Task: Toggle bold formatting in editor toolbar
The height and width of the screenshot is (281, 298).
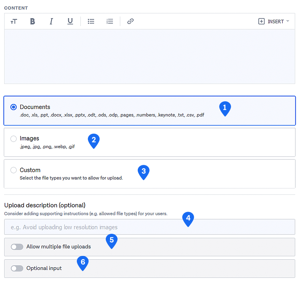Action: [x=32, y=21]
